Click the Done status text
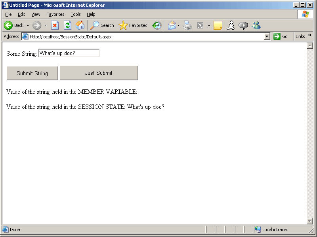This screenshot has width=317, height=237. coord(15,229)
